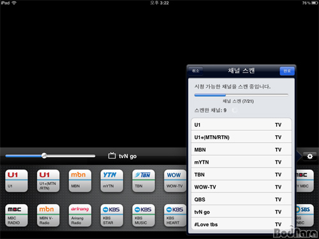319x239 pixels.
Task: Select the KBS STAR channel tile
Action: 112,215
